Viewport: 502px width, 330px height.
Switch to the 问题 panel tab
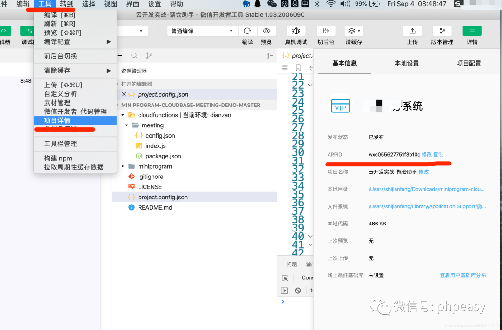tap(291, 264)
